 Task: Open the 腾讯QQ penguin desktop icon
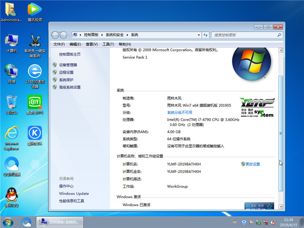[x=11, y=195]
